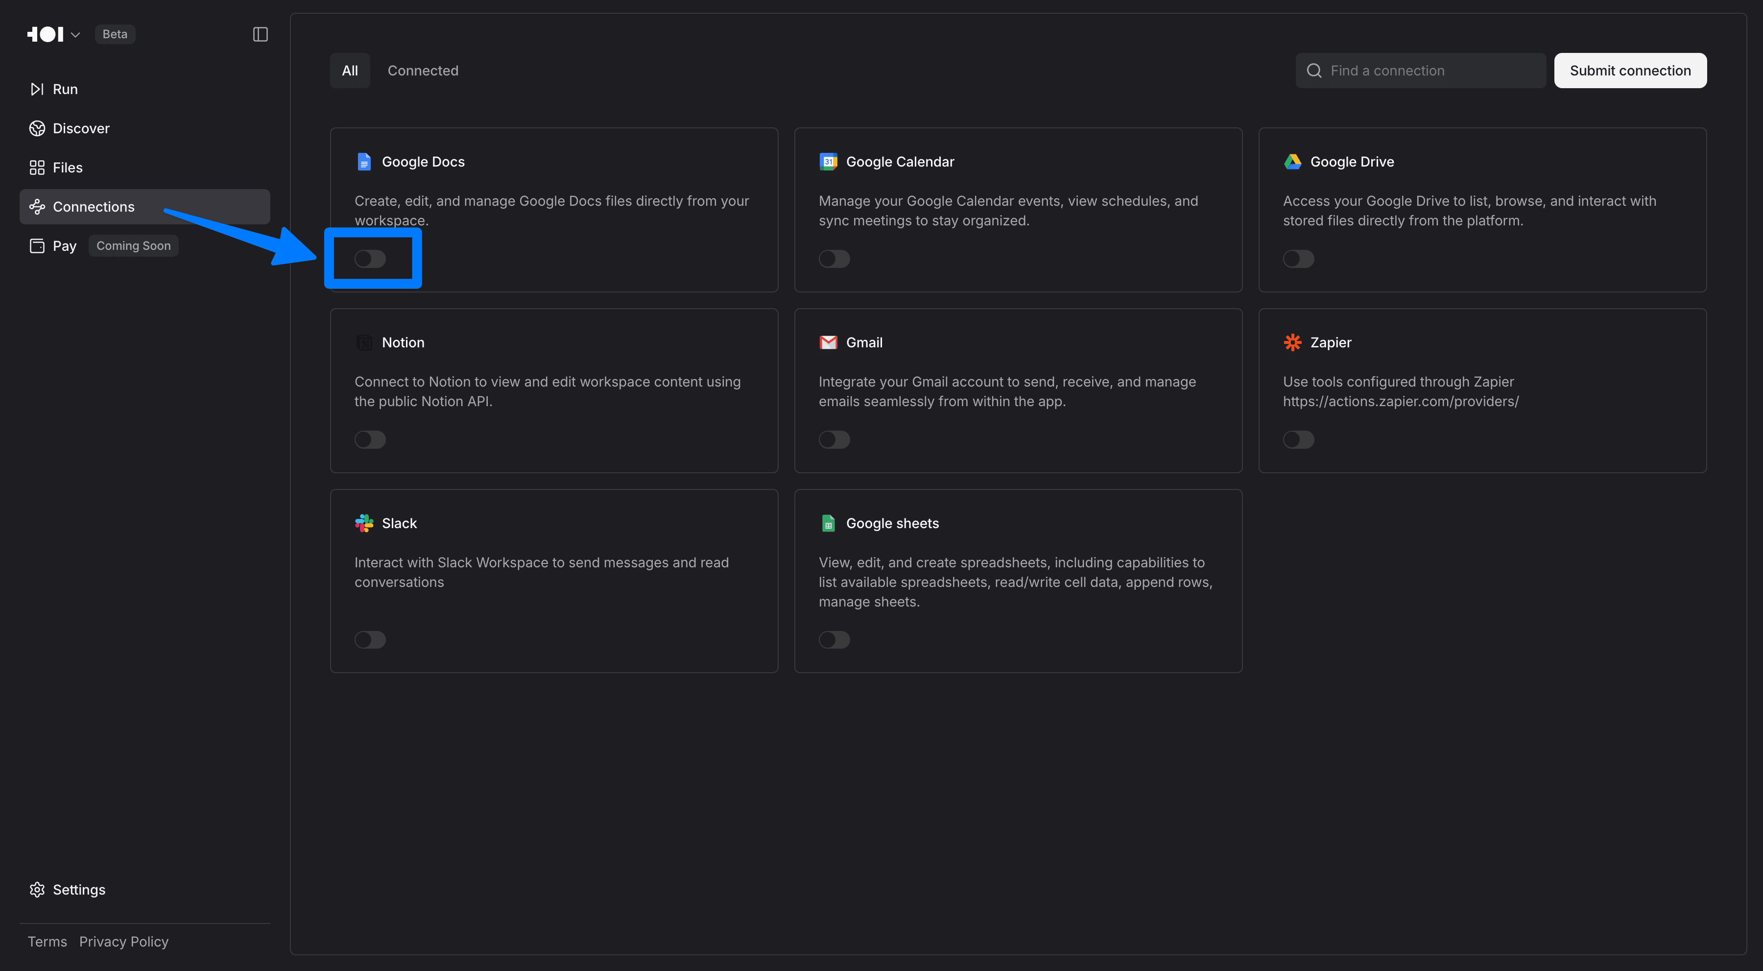Screen dimensions: 1763x971
Task: Click the Gmail envelope icon
Action: (x=828, y=342)
